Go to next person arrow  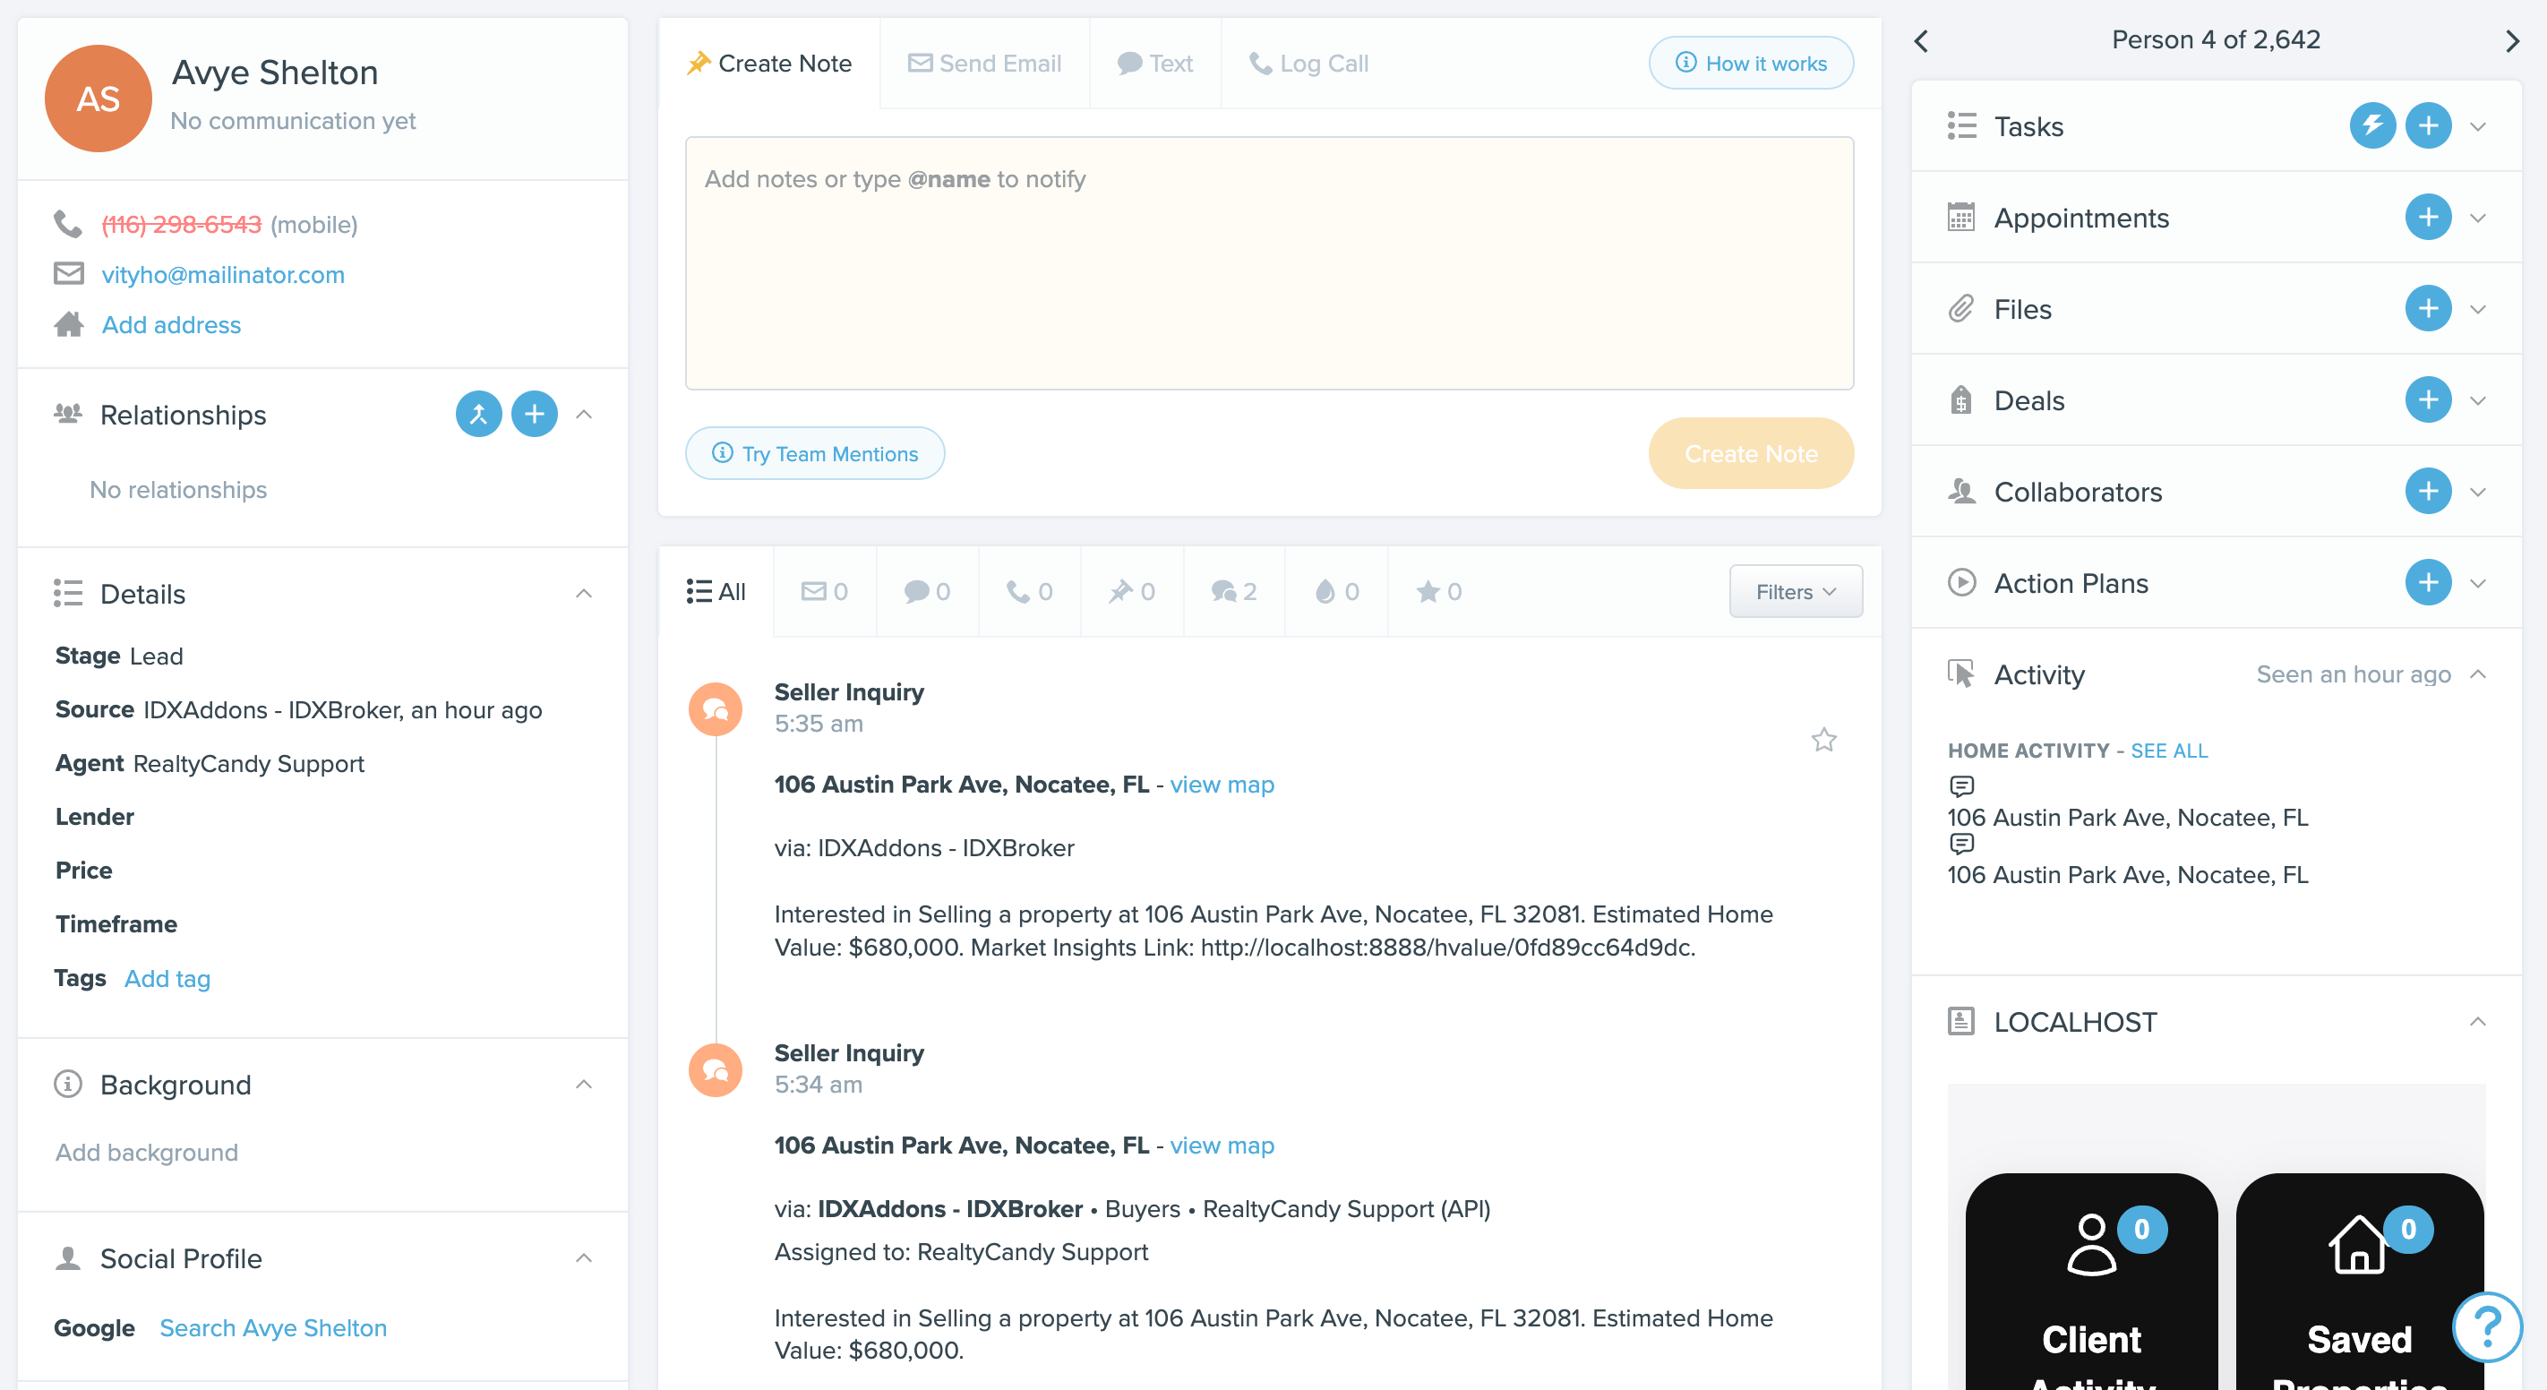2511,40
